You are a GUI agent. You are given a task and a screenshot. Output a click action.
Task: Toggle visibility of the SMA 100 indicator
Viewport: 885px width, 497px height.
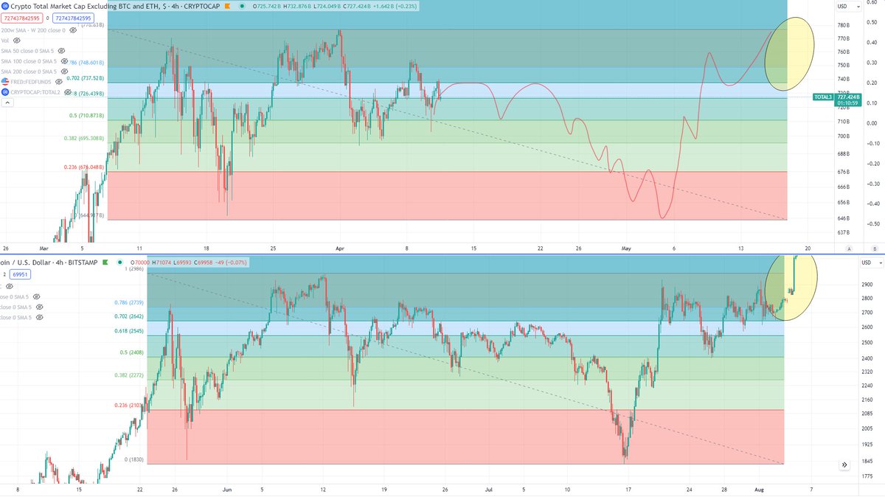(63, 61)
